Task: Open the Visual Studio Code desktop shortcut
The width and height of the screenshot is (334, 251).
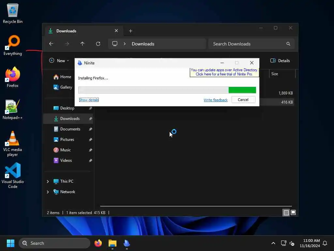Action: (13, 176)
